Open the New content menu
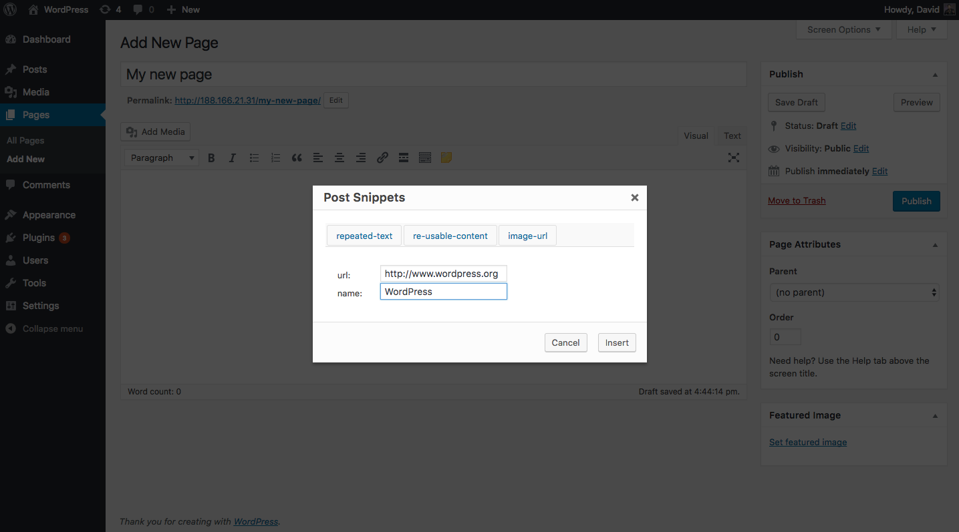 coord(183,9)
